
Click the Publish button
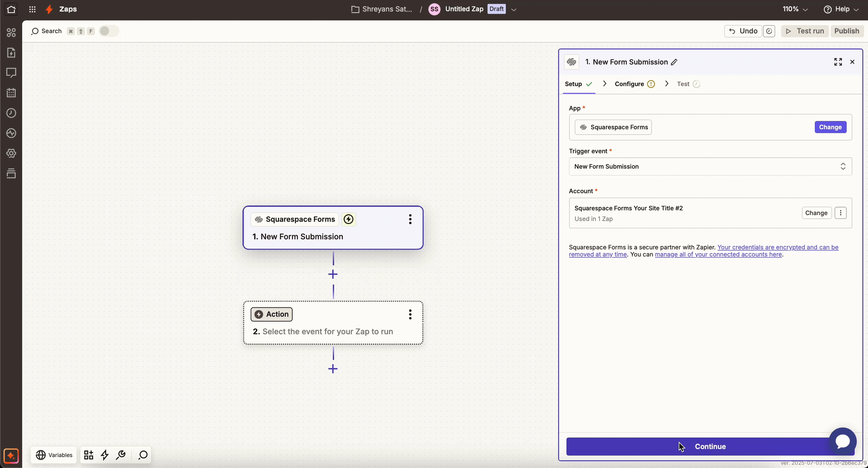[x=847, y=31]
